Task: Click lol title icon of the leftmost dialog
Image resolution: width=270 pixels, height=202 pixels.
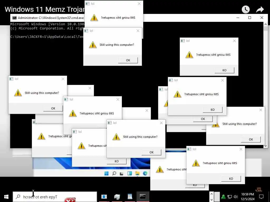Action: (11, 79)
